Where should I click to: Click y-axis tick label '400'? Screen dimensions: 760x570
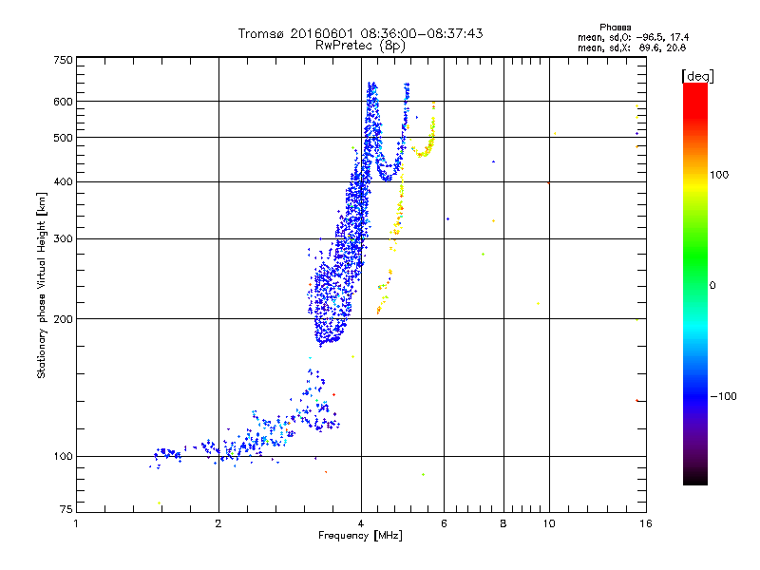[x=63, y=181]
